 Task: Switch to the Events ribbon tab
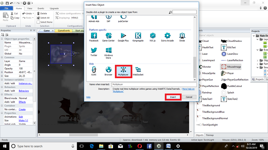click(x=41, y=9)
